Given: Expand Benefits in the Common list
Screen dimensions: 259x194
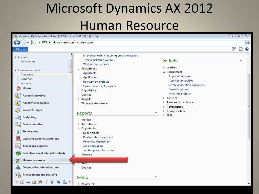Looking at the screenshot, I should 78,99.
